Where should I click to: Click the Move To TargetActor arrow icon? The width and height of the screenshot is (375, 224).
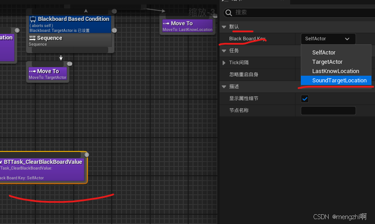(32, 71)
